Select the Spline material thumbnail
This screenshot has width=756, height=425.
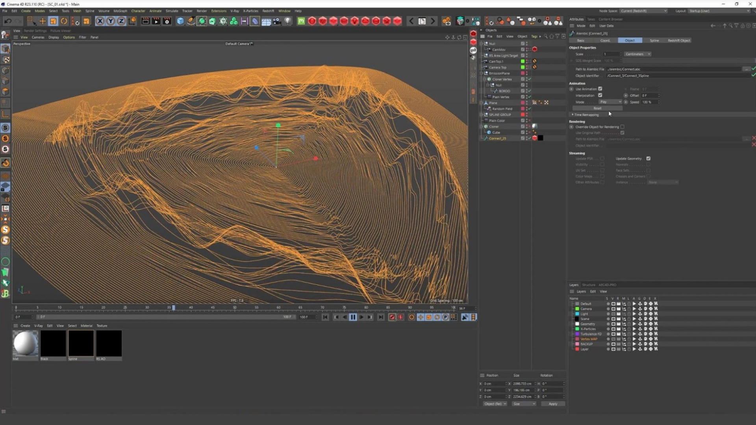click(81, 344)
